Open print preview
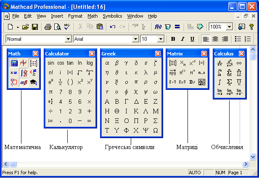259x178 pixels. [58, 27]
